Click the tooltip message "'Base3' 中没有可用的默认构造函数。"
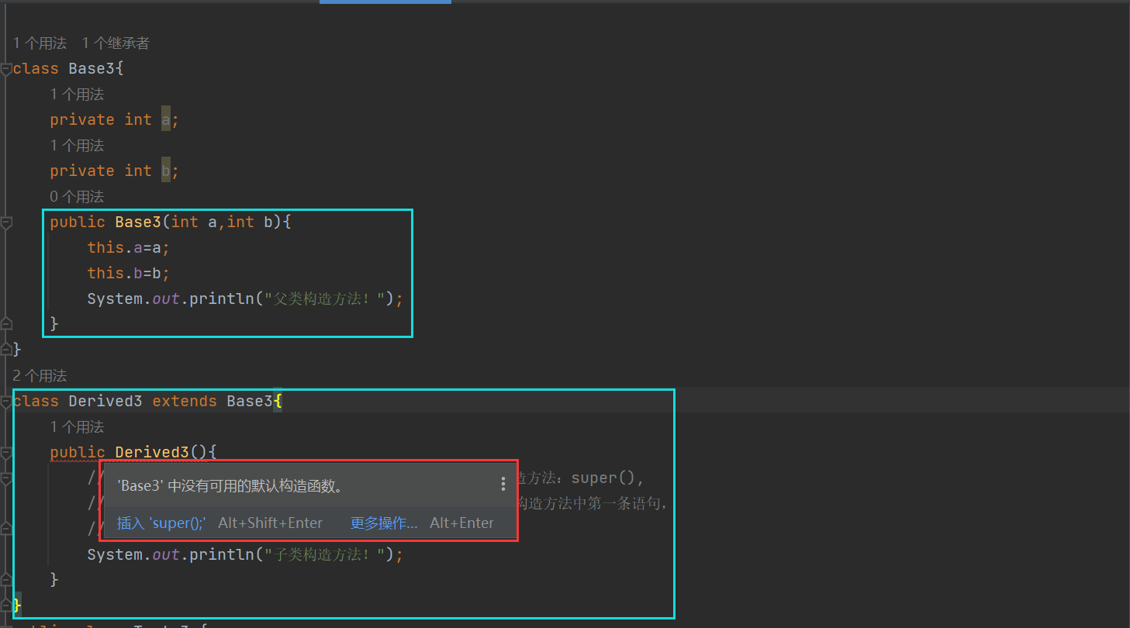Image resolution: width=1130 pixels, height=628 pixels. (x=230, y=486)
